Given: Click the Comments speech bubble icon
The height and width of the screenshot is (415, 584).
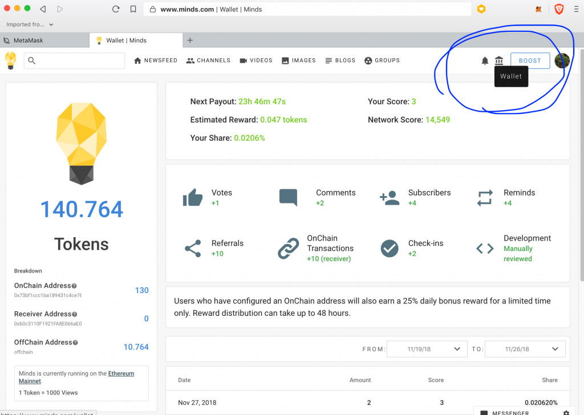Looking at the screenshot, I should click(x=288, y=197).
